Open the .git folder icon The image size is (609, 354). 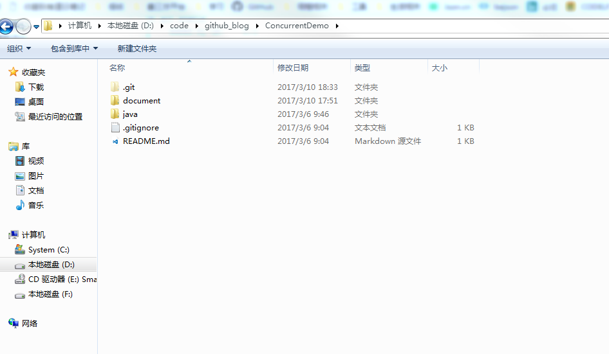(115, 87)
